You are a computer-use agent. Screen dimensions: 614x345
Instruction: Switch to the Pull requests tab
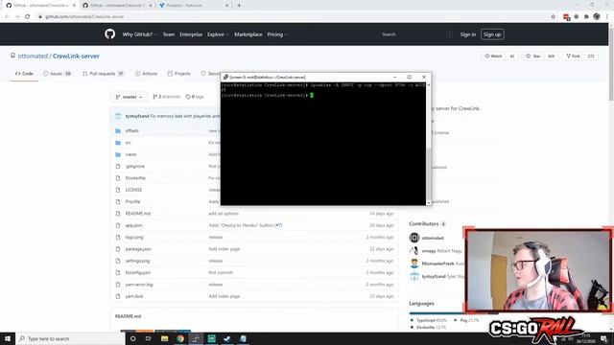(104, 74)
